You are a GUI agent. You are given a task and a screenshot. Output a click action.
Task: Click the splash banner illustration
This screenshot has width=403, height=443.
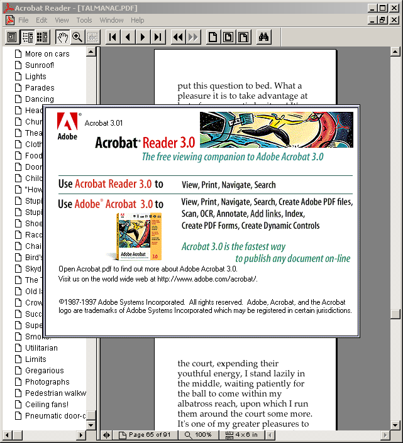tap(277, 129)
